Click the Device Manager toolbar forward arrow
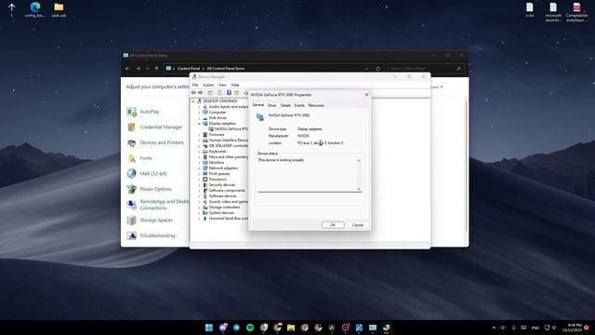595x335 pixels. click(201, 93)
